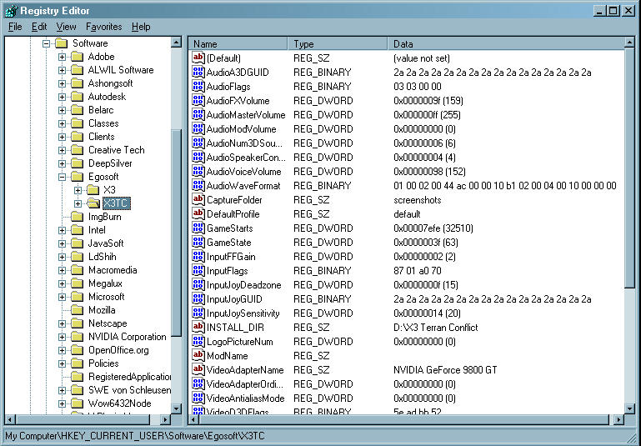Image resolution: width=641 pixels, height=446 pixels.
Task: Select the InputJoySensitivity value name
Action: (243, 313)
